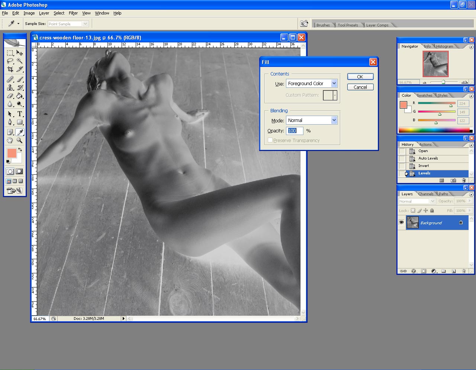The height and width of the screenshot is (370, 476).
Task: Click OK in the Fill dialog
Action: [x=360, y=77]
